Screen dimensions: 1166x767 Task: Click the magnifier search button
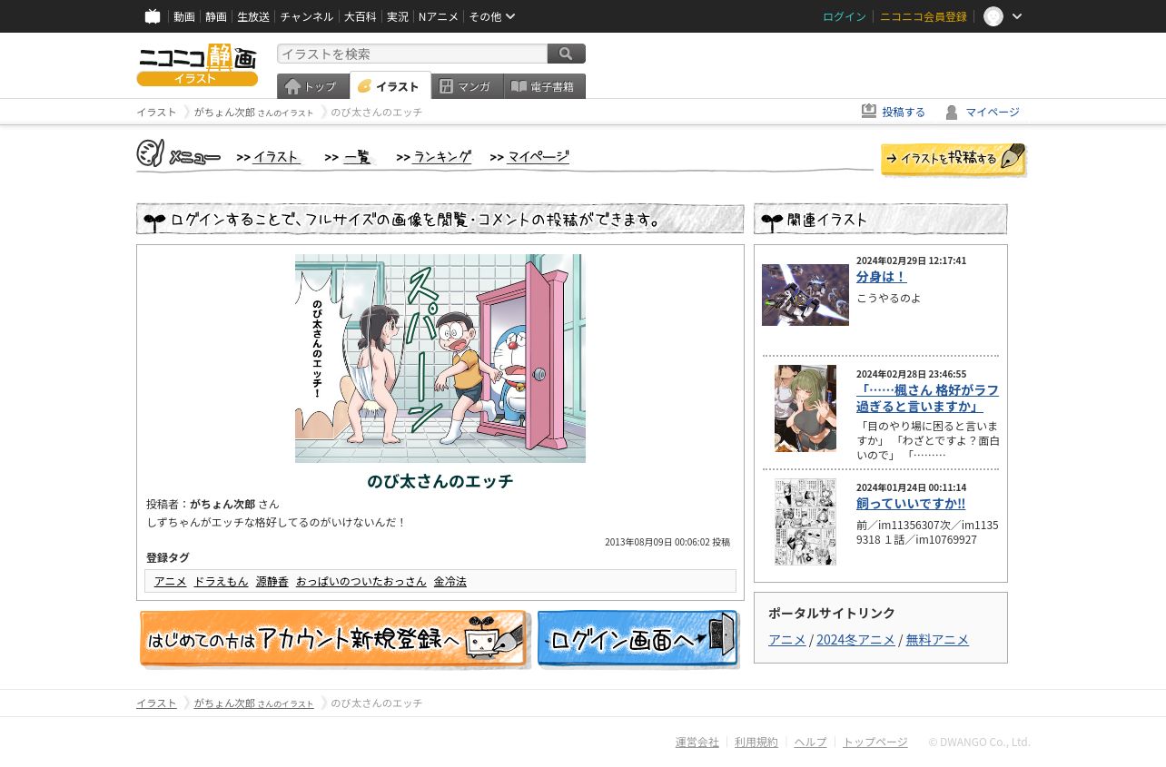tap(567, 54)
